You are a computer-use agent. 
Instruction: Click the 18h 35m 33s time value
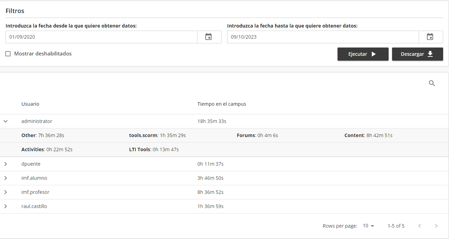[212, 121]
